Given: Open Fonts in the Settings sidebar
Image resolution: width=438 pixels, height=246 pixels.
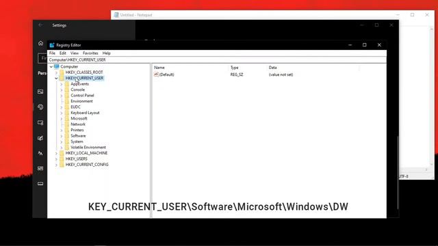Looking at the screenshot, I should [x=40, y=153].
